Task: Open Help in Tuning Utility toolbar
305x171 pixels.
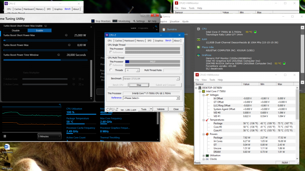Action: point(152,21)
